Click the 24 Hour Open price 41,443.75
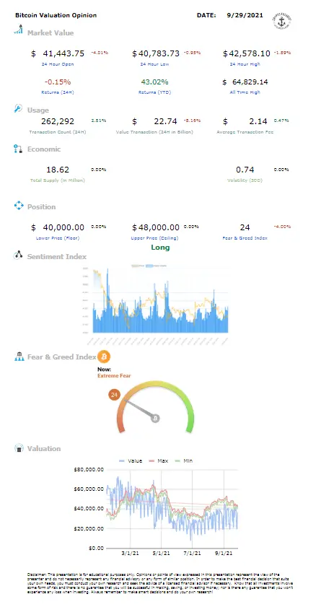Viewport: 321px width, 607px height. point(63,53)
